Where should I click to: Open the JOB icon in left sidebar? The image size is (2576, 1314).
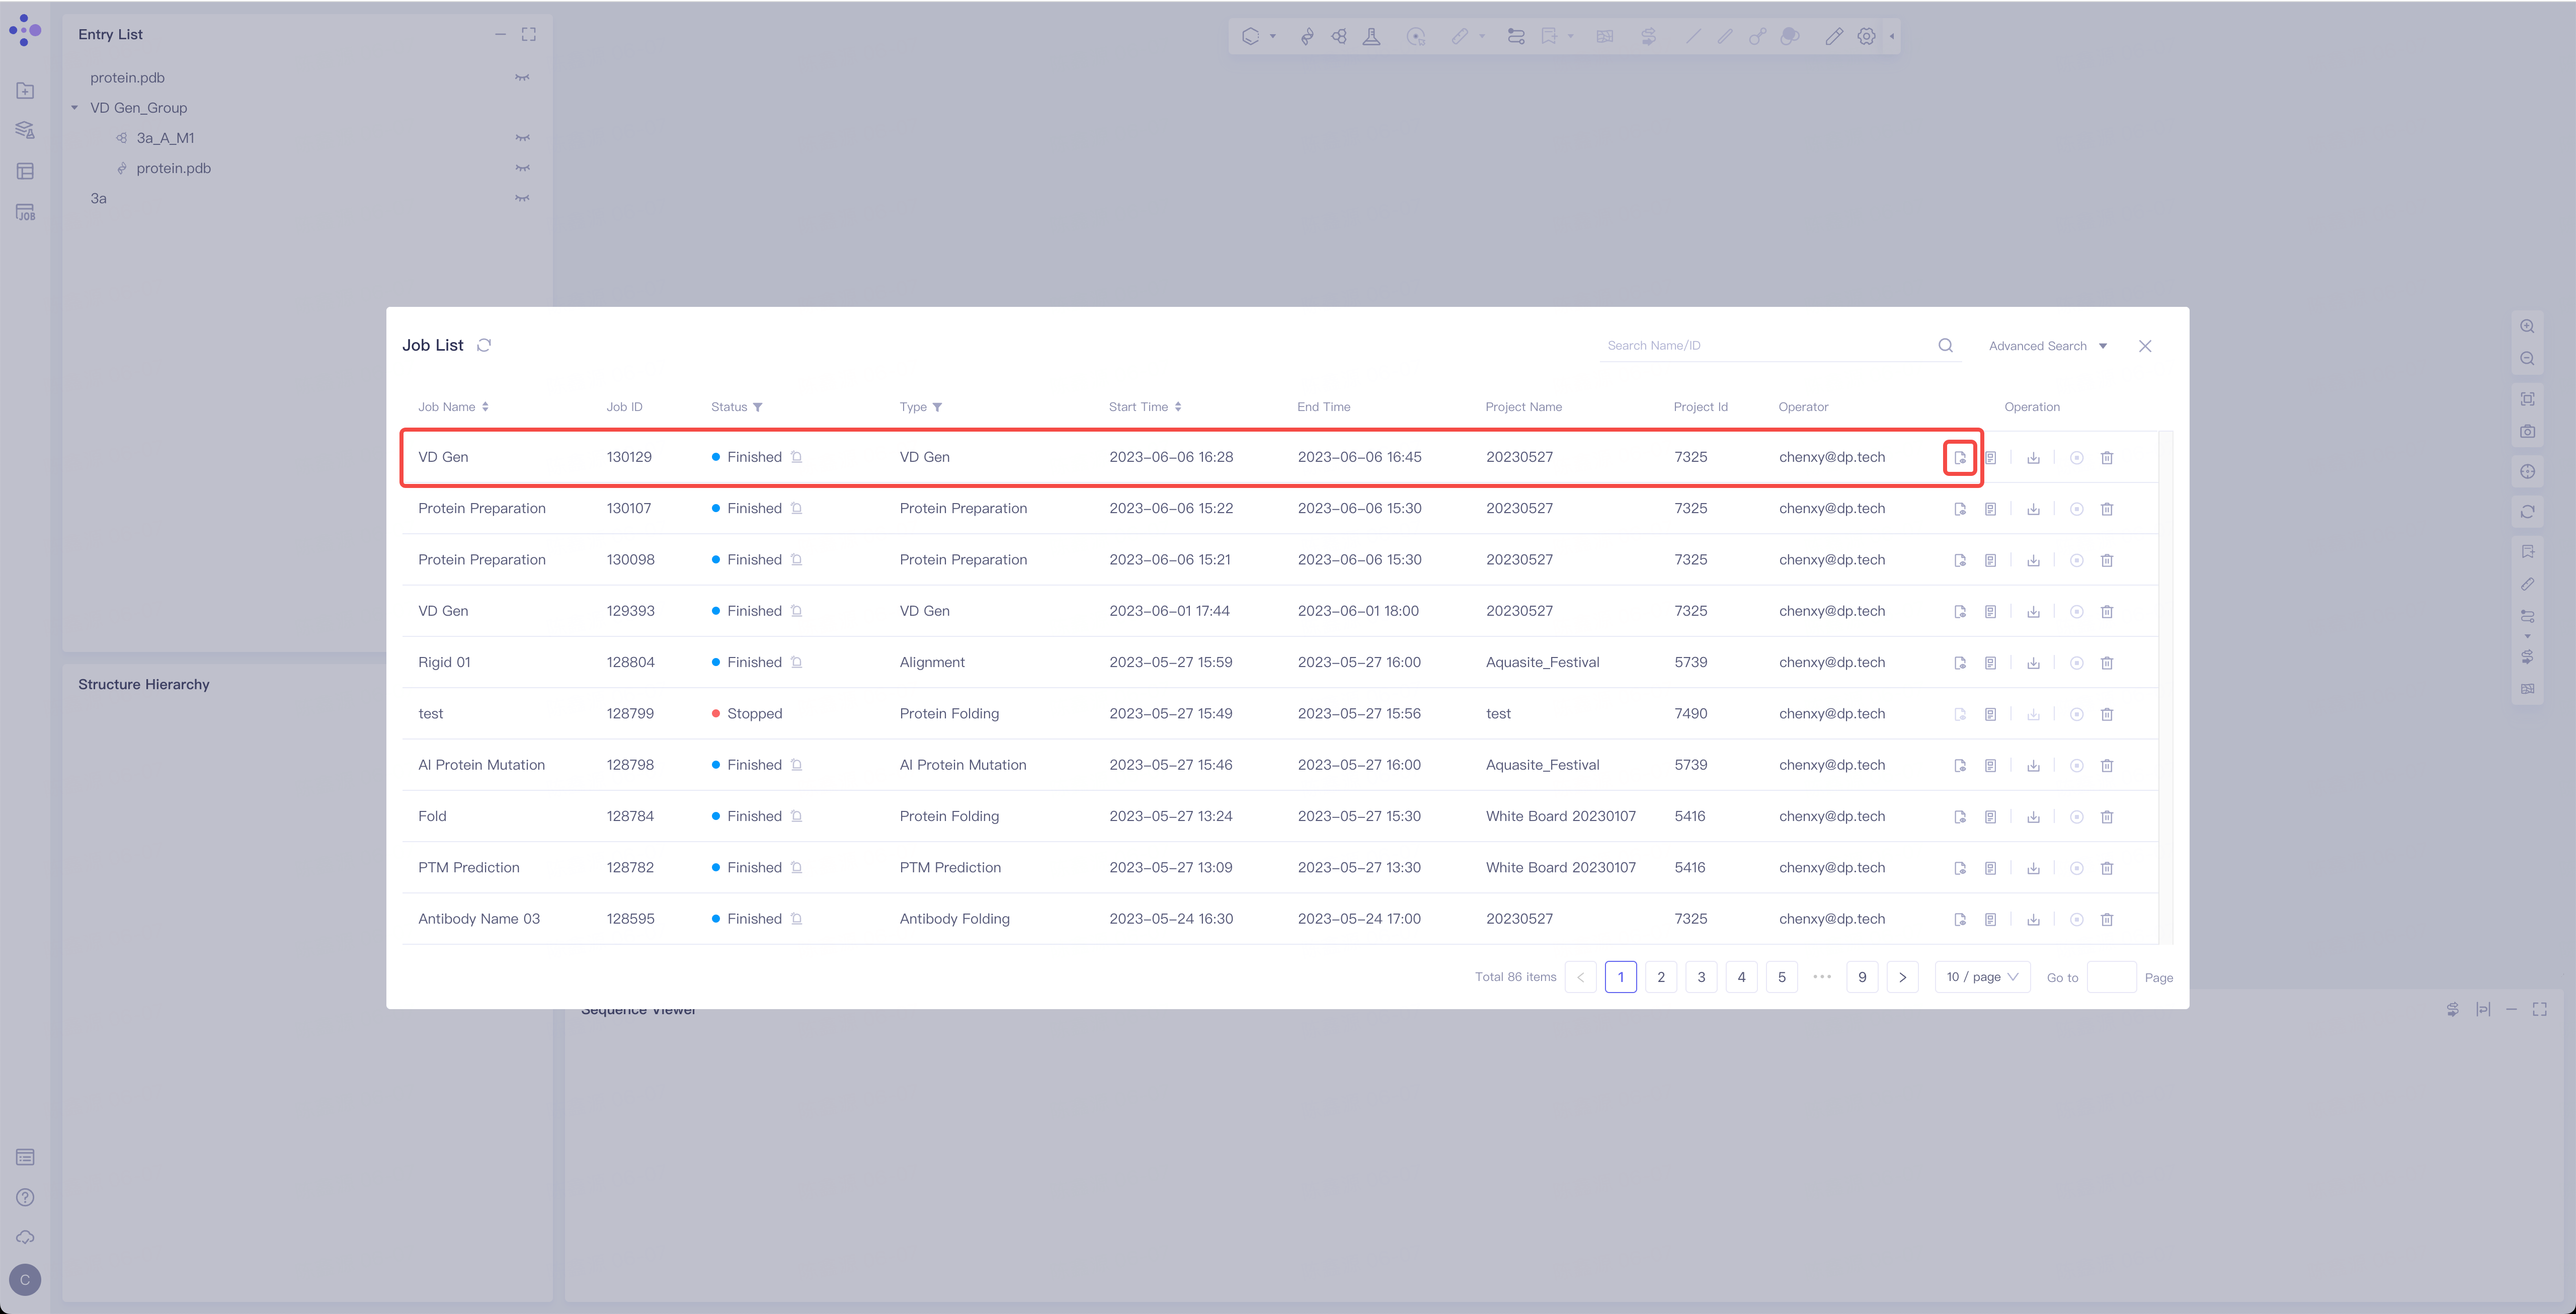26,212
